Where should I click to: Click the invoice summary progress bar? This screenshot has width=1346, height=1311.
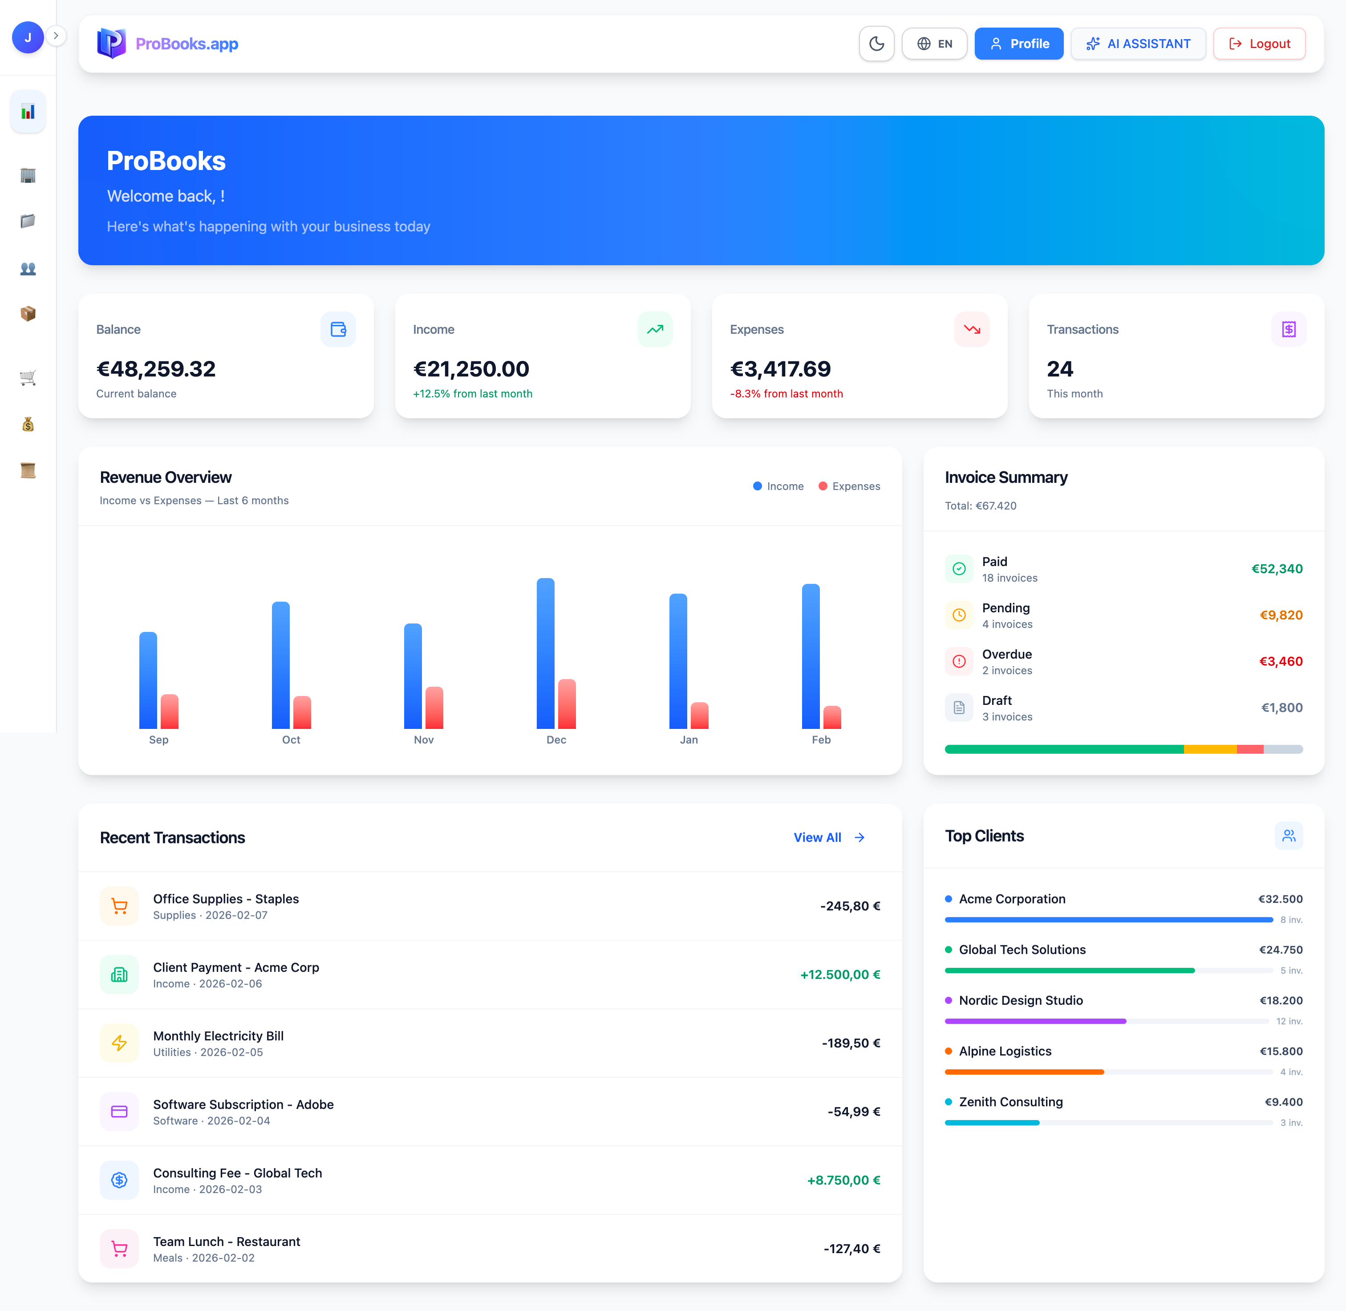(x=1123, y=749)
